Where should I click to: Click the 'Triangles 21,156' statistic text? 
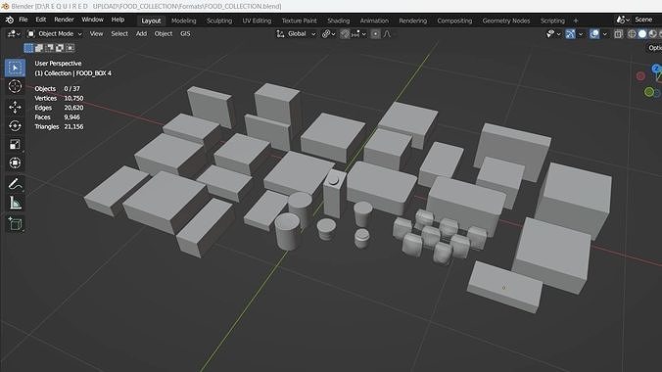[59, 126]
